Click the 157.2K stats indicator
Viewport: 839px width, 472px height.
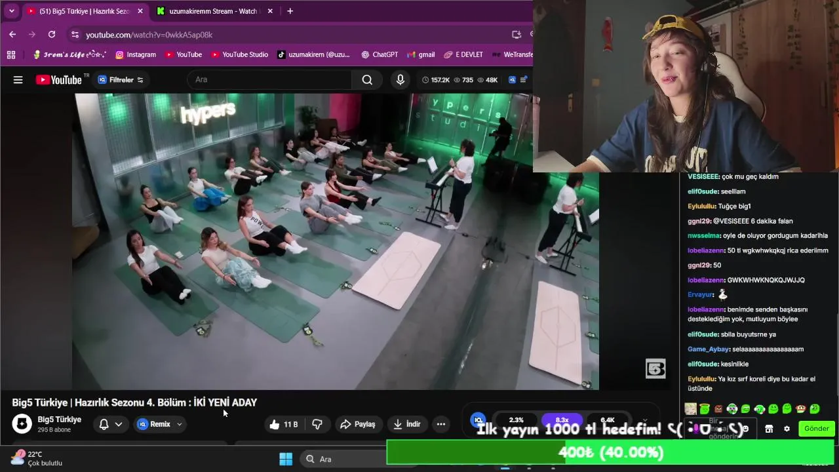436,80
